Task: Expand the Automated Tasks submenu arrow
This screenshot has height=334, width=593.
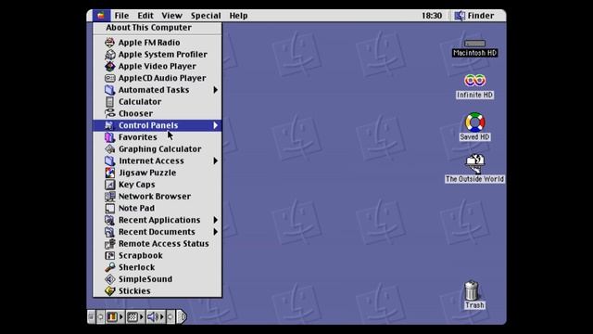Action: pos(215,90)
